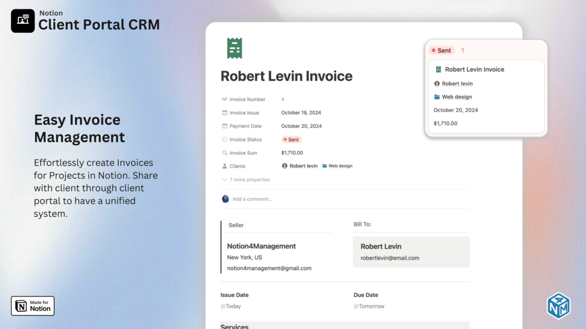Click October 20, 2024 in the Sent card
Viewport: 586px width, 329px height.
pyautogui.click(x=455, y=110)
